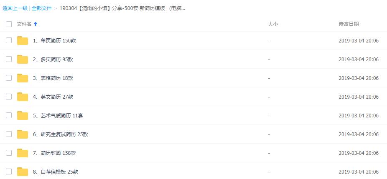Image resolution: width=387 pixels, height=179 pixels.
Task: Check the box for 单页简历 150款
Action: pyautogui.click(x=9, y=40)
